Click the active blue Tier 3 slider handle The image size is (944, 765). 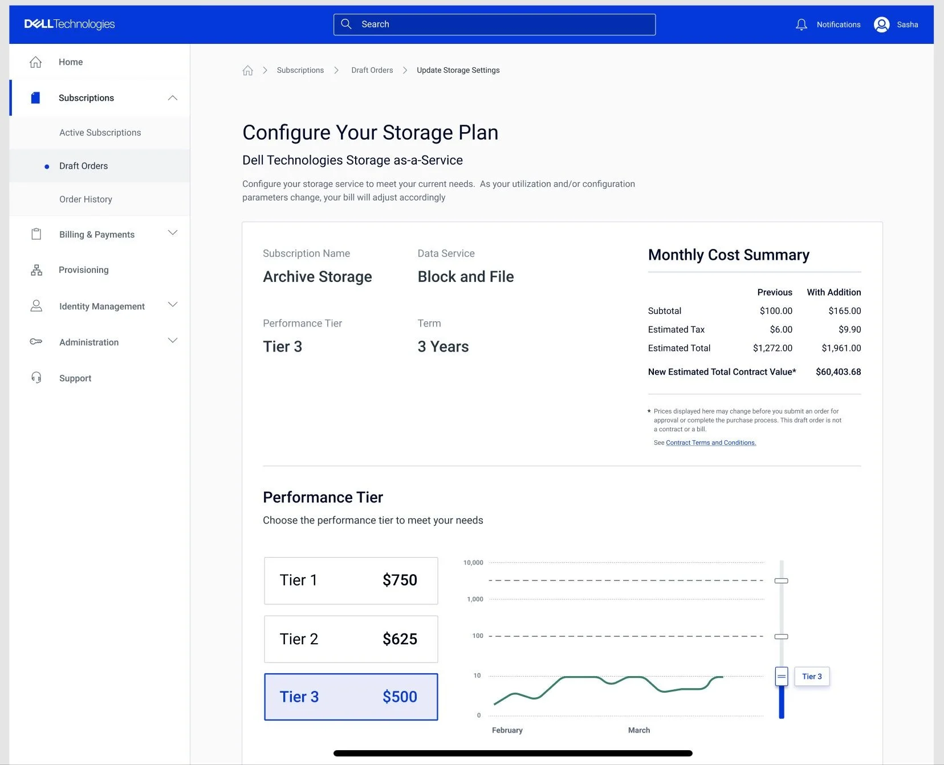tap(781, 677)
